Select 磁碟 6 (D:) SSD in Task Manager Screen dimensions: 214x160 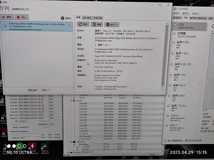tap(184, 98)
